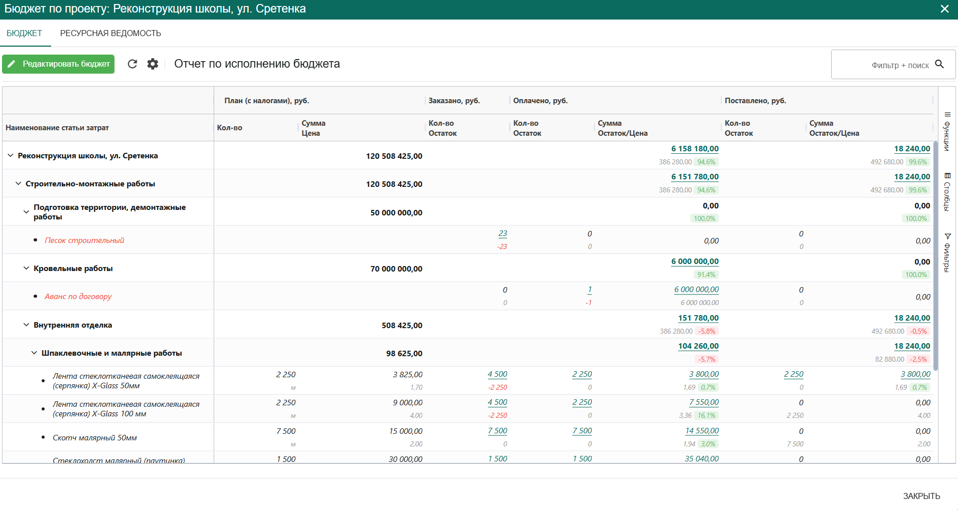Open the Столбцы side panel
The image size is (958, 510).
pyautogui.click(x=947, y=192)
